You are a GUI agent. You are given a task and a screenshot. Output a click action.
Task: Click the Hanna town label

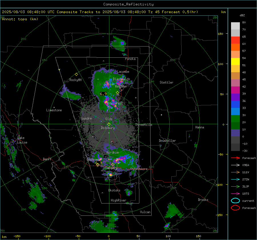point(200,127)
